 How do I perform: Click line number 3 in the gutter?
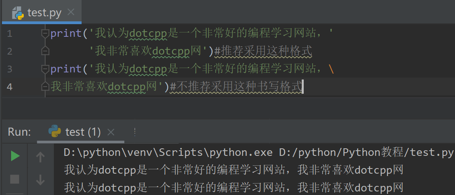(x=10, y=69)
